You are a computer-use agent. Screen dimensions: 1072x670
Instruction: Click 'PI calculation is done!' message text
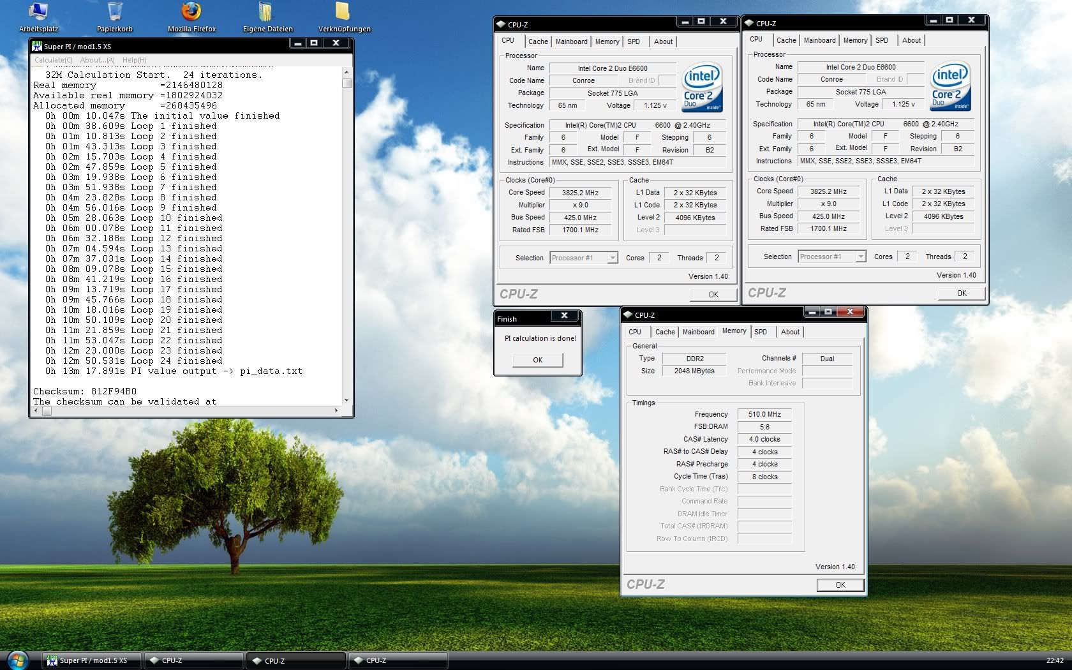coord(540,338)
